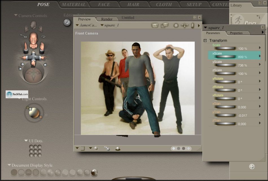Open the SETUP room tab
The width and height of the screenshot is (268, 181).
click(194, 5)
